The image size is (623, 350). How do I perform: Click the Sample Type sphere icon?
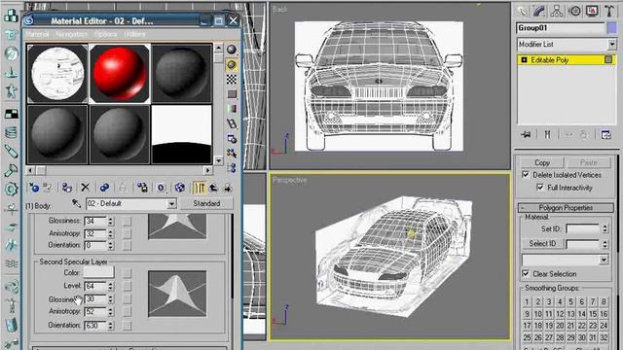232,50
